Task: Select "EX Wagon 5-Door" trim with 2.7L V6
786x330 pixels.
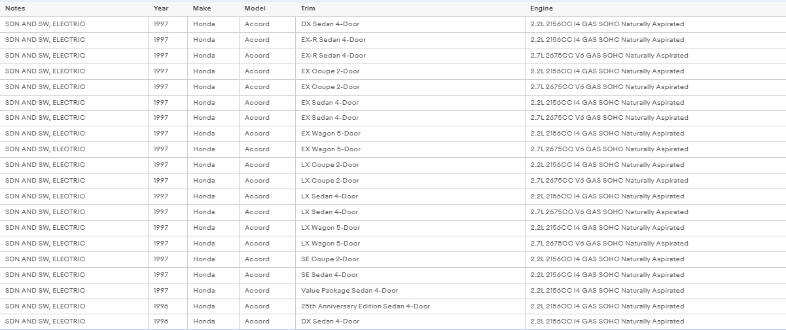Action: 410,149
